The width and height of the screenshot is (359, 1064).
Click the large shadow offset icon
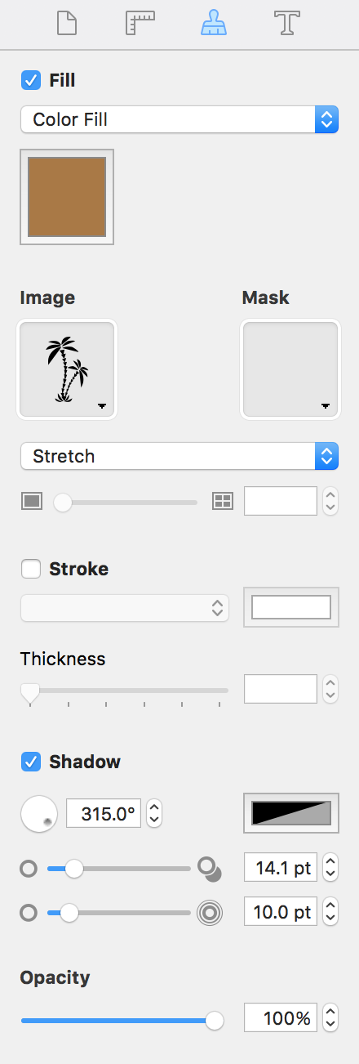[210, 870]
